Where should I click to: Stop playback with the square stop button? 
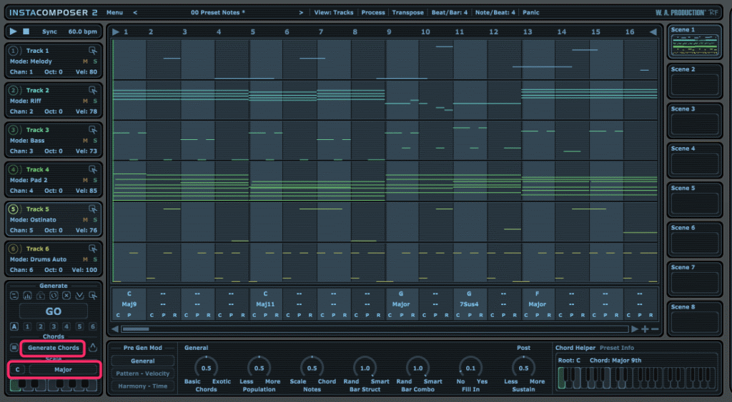[26, 31]
